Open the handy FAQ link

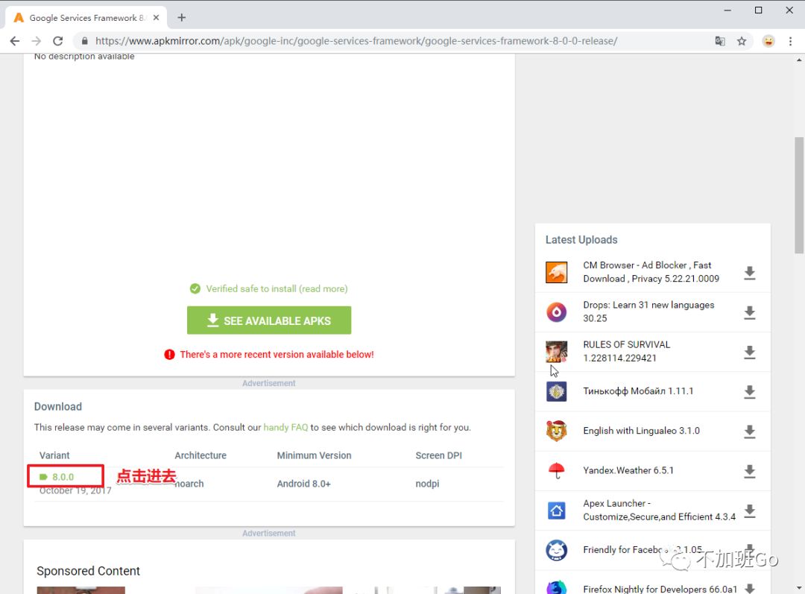(285, 427)
